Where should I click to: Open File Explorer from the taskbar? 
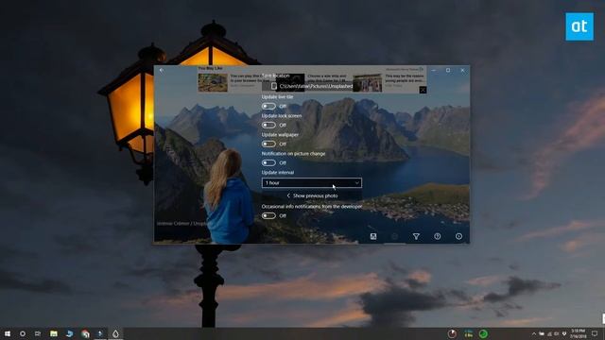click(54, 333)
